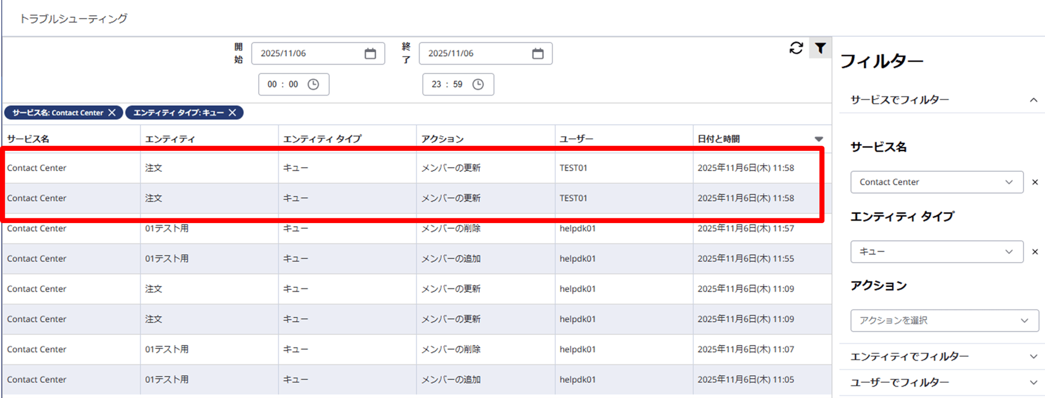Open the end date calendar picker
This screenshot has width=1045, height=398.
pyautogui.click(x=538, y=53)
